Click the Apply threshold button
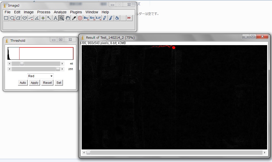272x162 pixels. (x=34, y=83)
